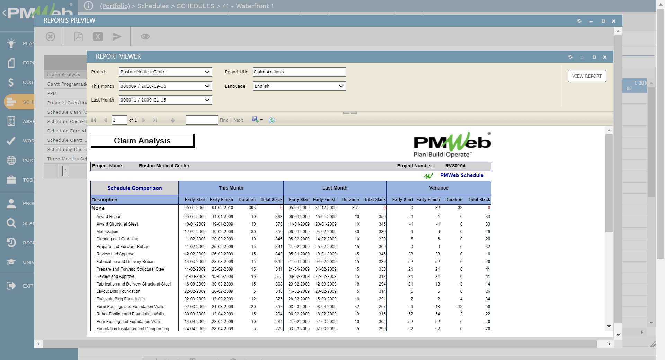Click Next beside Find in the report toolbar
The height and width of the screenshot is (360, 665).
[x=238, y=120]
